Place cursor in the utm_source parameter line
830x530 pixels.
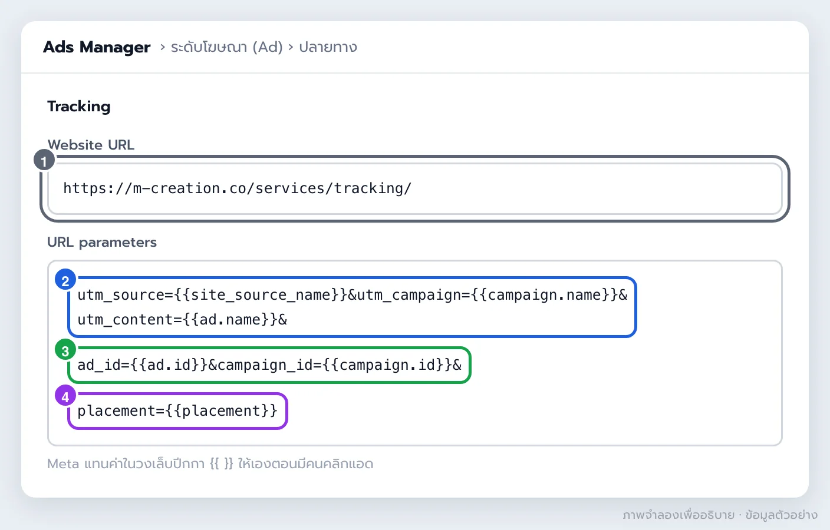point(353,294)
